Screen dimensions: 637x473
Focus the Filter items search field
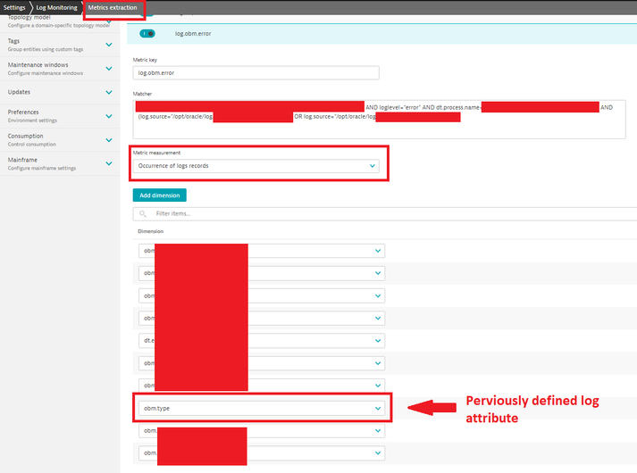click(x=384, y=213)
